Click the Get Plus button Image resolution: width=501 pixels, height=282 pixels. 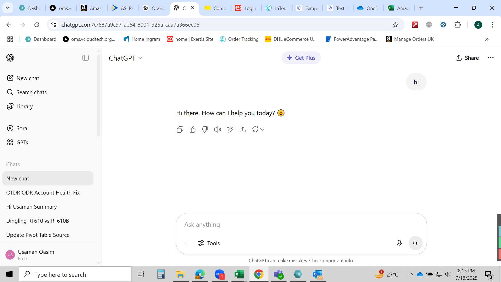tap(301, 58)
